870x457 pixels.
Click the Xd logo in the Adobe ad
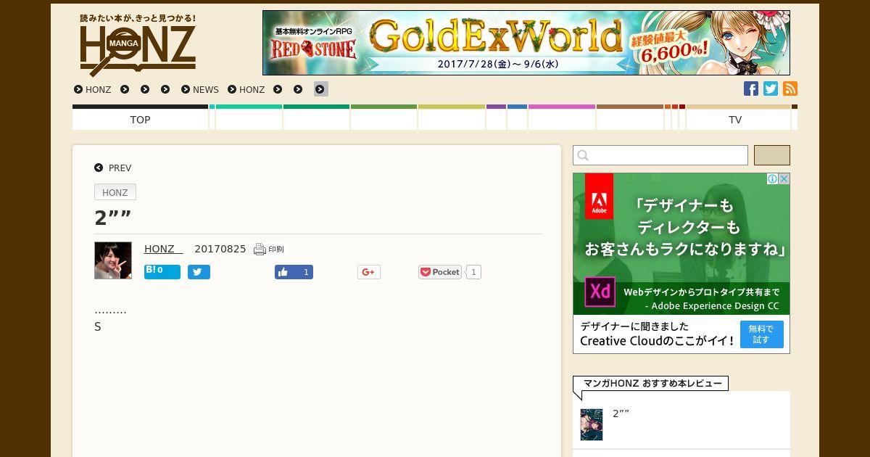[x=600, y=292]
